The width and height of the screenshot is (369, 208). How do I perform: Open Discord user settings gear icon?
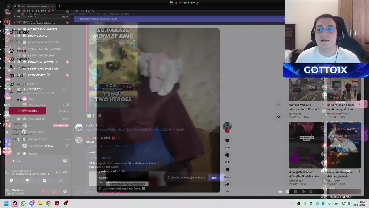(x=65, y=192)
